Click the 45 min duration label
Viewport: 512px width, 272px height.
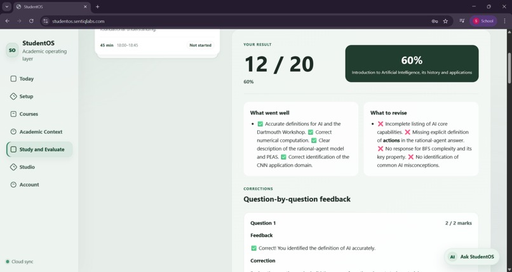(107, 45)
